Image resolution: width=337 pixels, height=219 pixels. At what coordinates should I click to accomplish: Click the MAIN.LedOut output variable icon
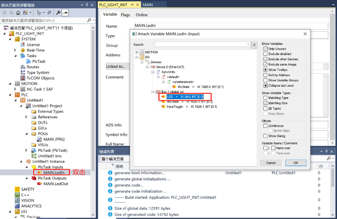[39, 183]
